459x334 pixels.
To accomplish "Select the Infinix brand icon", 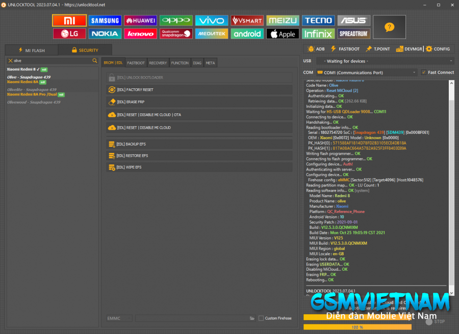I will tap(318, 34).
